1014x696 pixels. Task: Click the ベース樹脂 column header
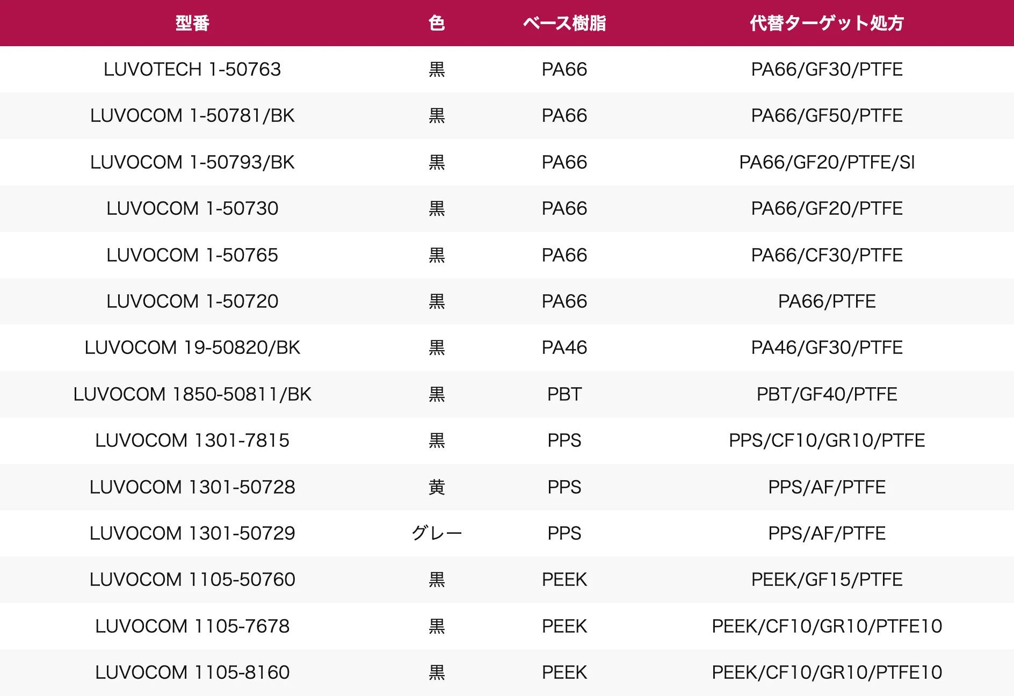click(564, 23)
